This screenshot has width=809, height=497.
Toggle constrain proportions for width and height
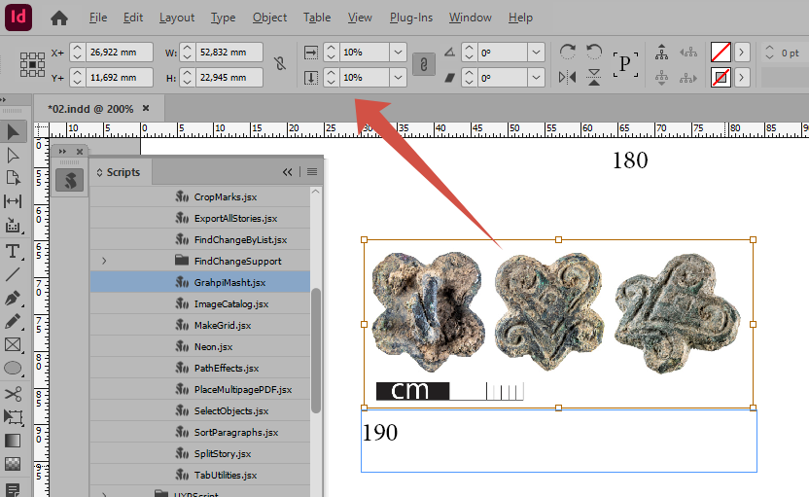(x=280, y=64)
